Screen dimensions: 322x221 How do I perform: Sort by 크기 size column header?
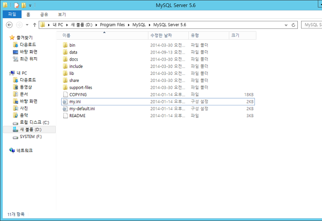point(243,35)
